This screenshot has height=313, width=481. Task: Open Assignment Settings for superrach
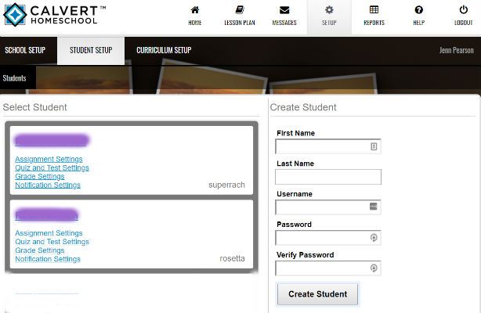pyautogui.click(x=49, y=160)
